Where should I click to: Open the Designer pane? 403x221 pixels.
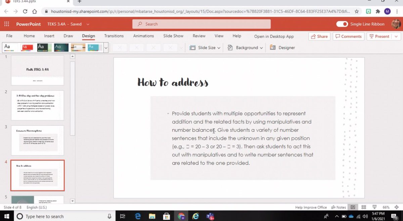282,48
